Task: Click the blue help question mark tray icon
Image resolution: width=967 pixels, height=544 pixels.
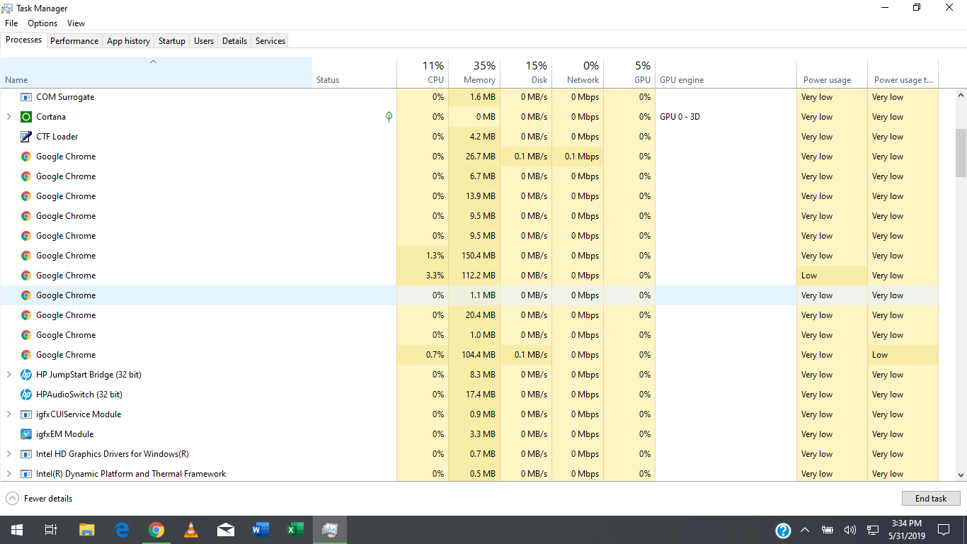Action: 783,530
